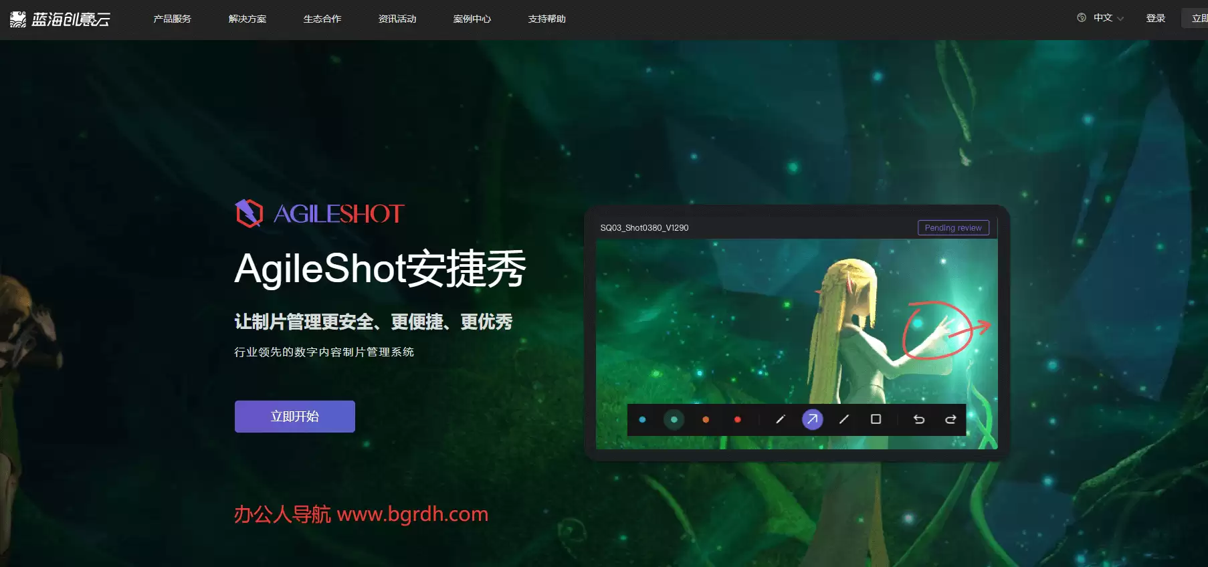Viewport: 1208px width, 567px height.
Task: Select the purple arrow annotation tool
Action: pos(812,420)
